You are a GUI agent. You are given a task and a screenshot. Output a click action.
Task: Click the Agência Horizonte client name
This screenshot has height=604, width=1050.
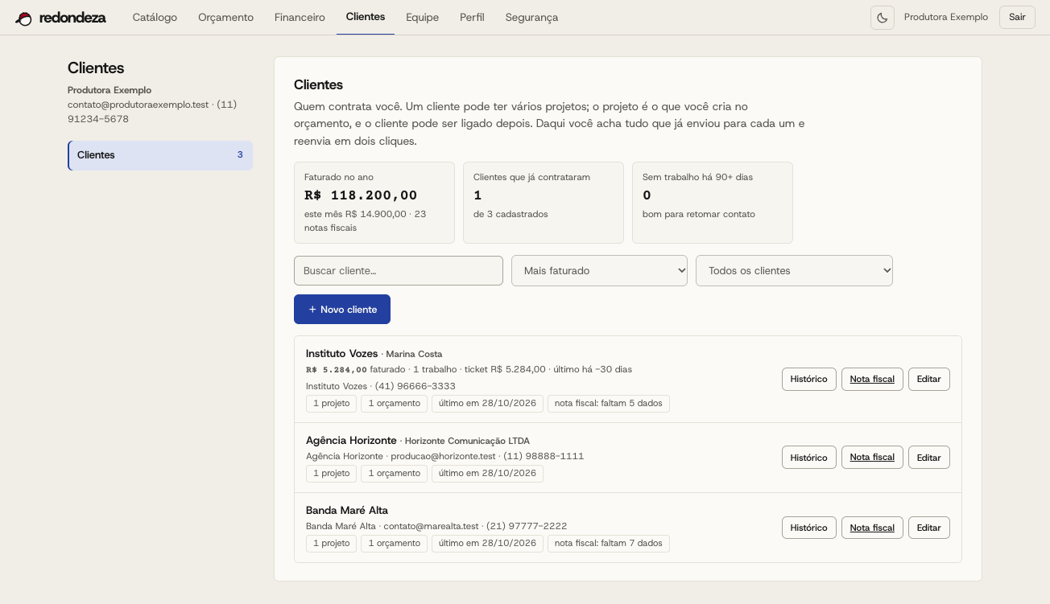tap(351, 441)
